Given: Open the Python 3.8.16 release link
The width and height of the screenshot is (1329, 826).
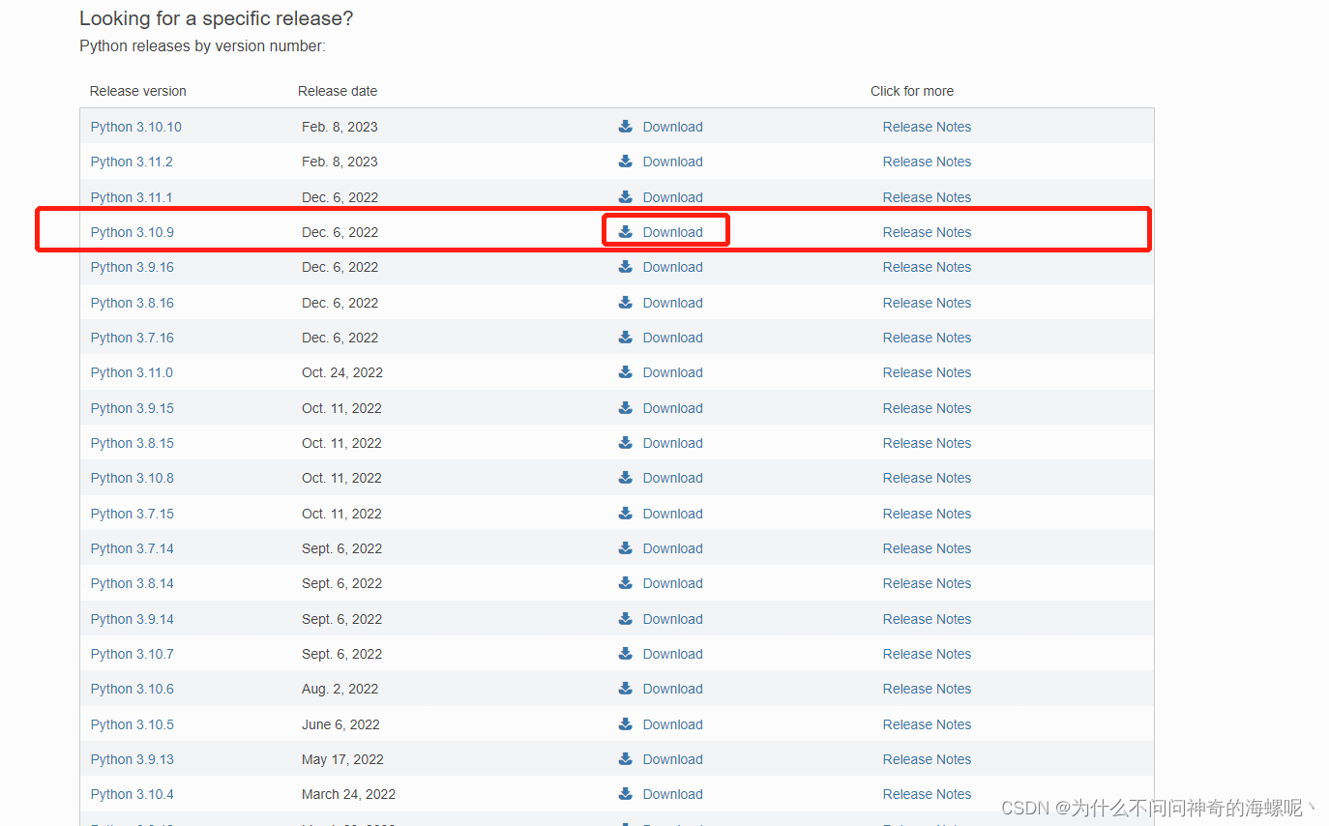Looking at the screenshot, I should point(133,303).
